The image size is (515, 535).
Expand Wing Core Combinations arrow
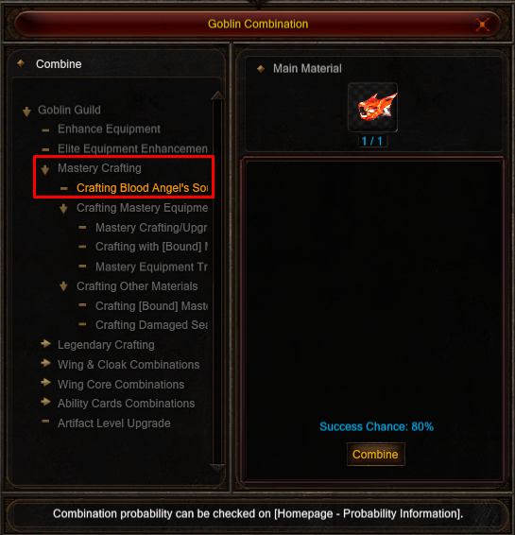coord(45,383)
